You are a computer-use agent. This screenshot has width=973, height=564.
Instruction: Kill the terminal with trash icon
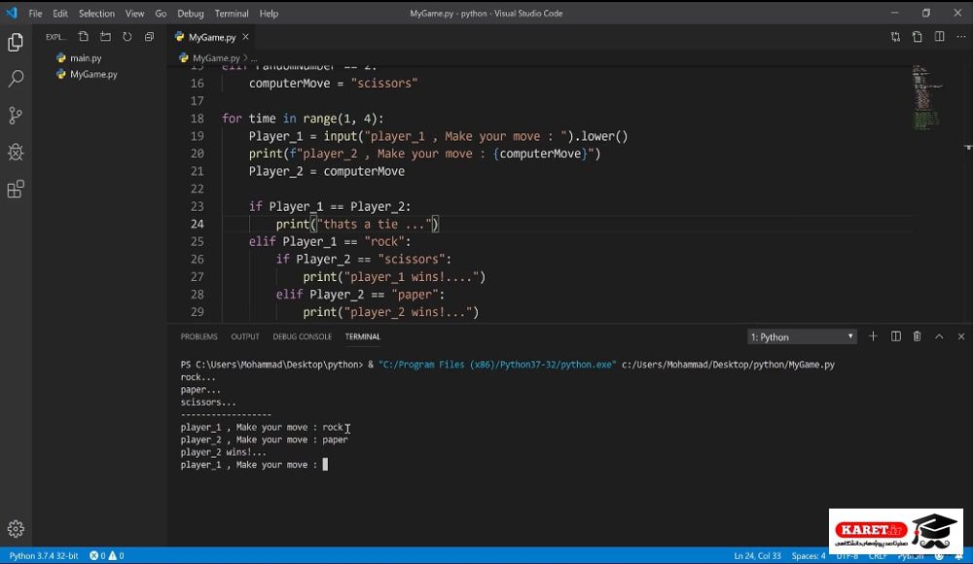[x=918, y=336]
